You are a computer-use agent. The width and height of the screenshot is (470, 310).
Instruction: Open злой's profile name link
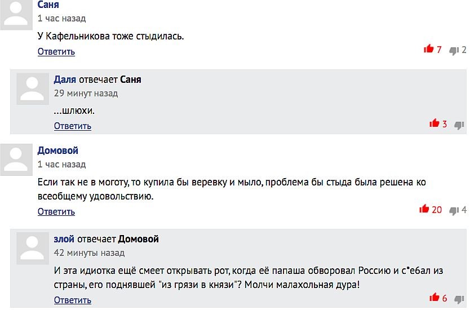click(x=64, y=239)
